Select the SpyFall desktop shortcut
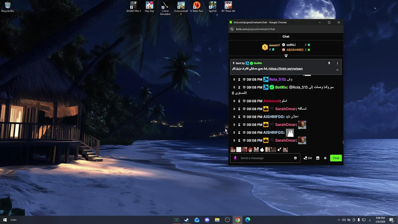 [x=212, y=7]
